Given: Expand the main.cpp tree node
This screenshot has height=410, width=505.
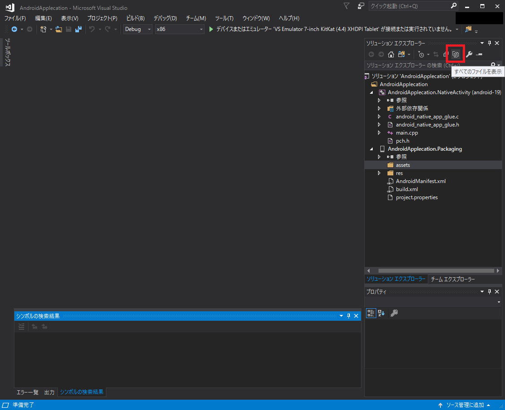Looking at the screenshot, I should 379,133.
